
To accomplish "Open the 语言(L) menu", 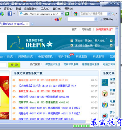I will coord(8,9).
